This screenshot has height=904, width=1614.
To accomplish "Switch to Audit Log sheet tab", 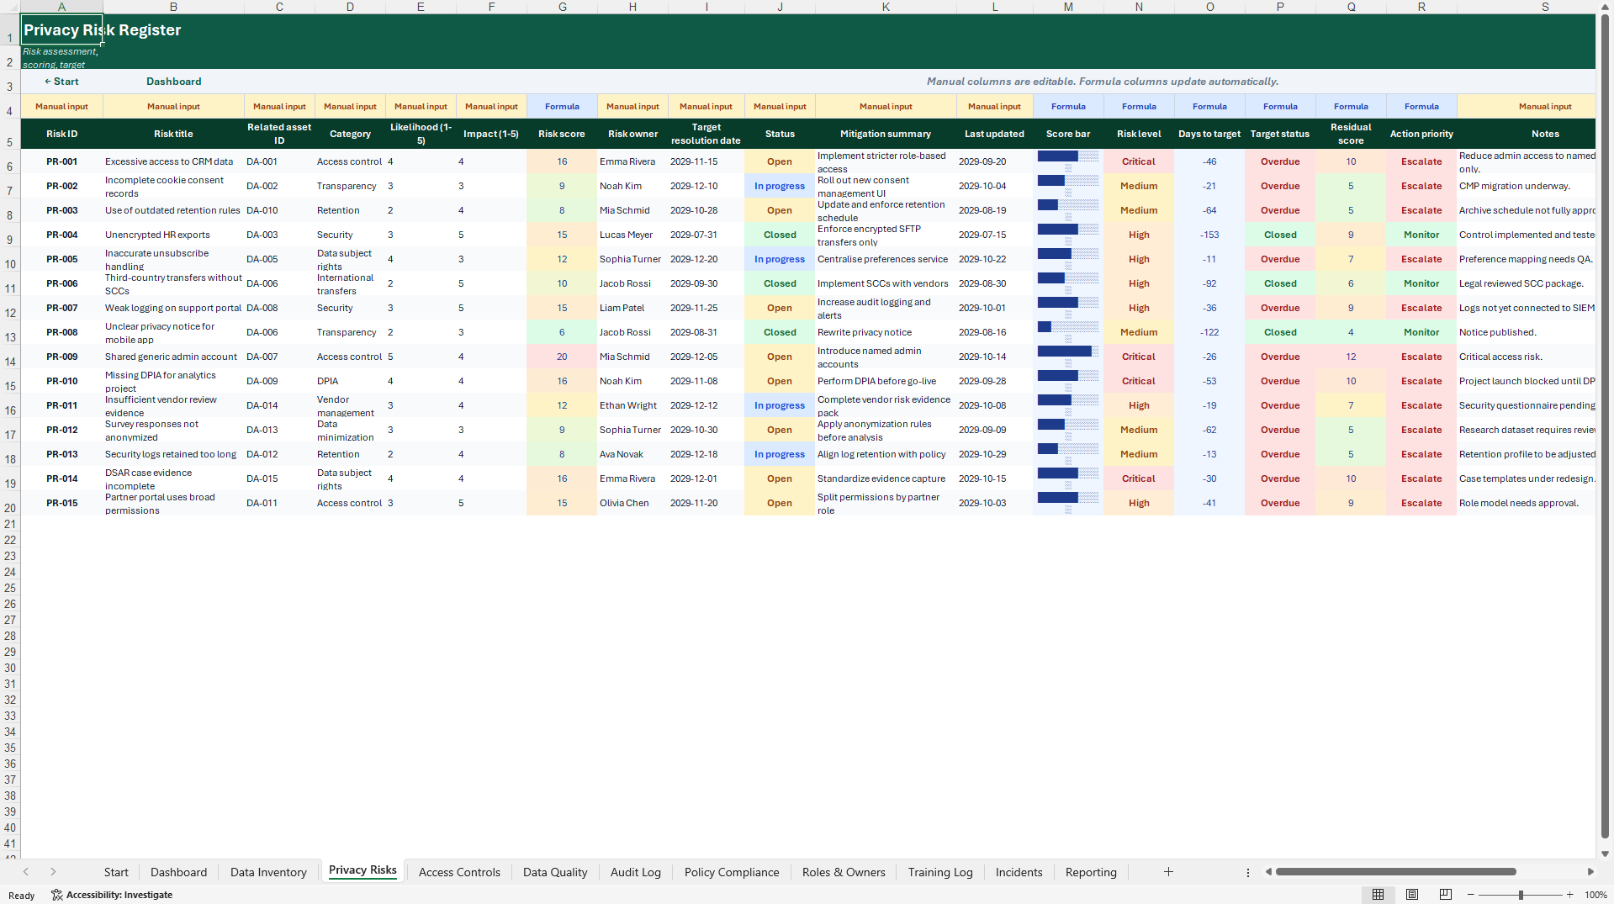I will (x=636, y=872).
